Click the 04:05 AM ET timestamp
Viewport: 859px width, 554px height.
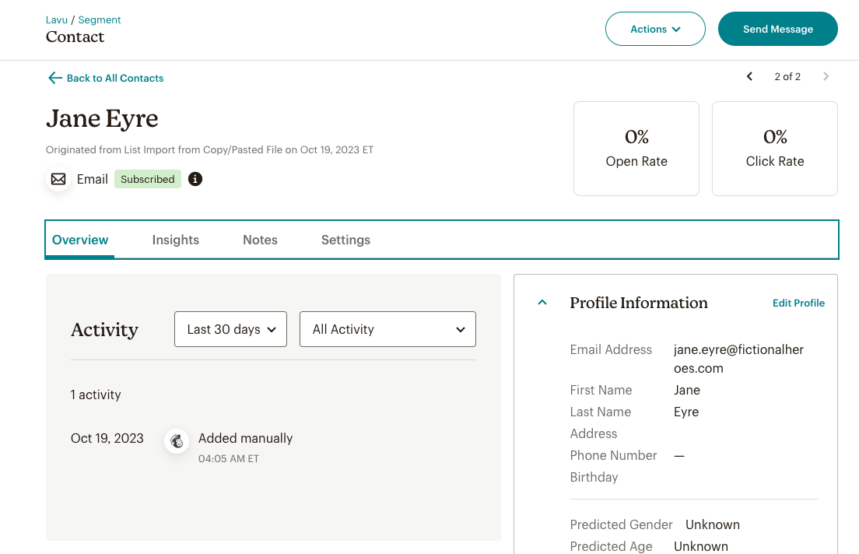pyautogui.click(x=229, y=458)
